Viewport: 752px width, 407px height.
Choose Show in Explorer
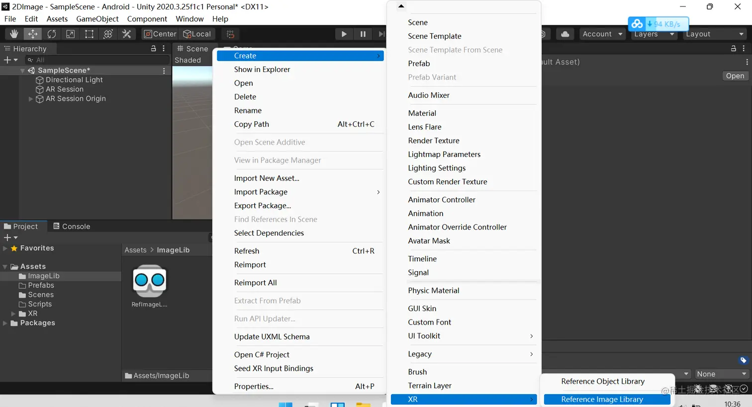(300, 70)
